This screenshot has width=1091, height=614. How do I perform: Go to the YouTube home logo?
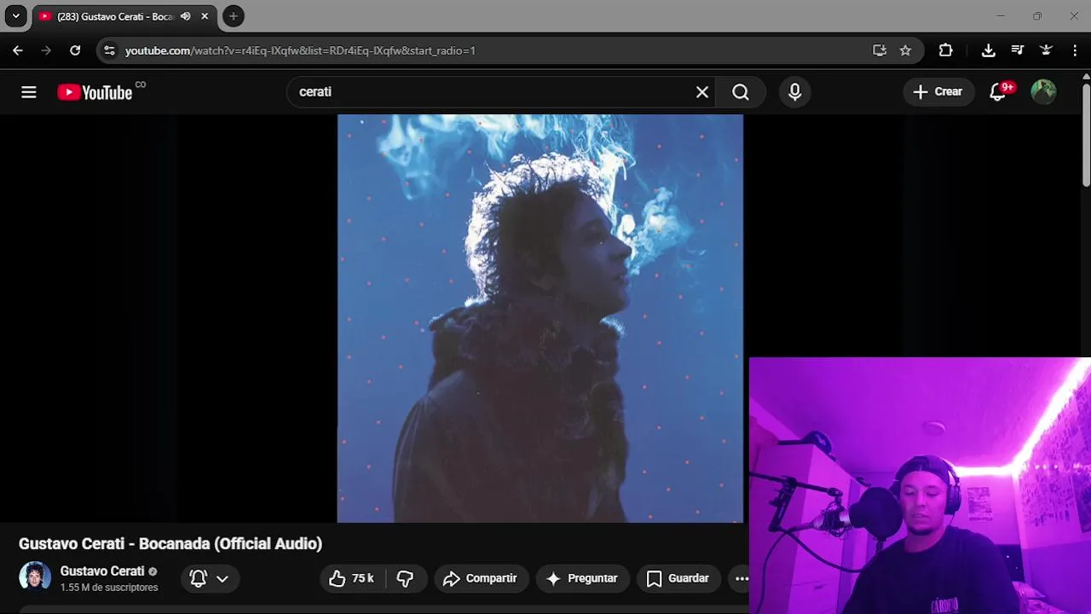pos(95,92)
